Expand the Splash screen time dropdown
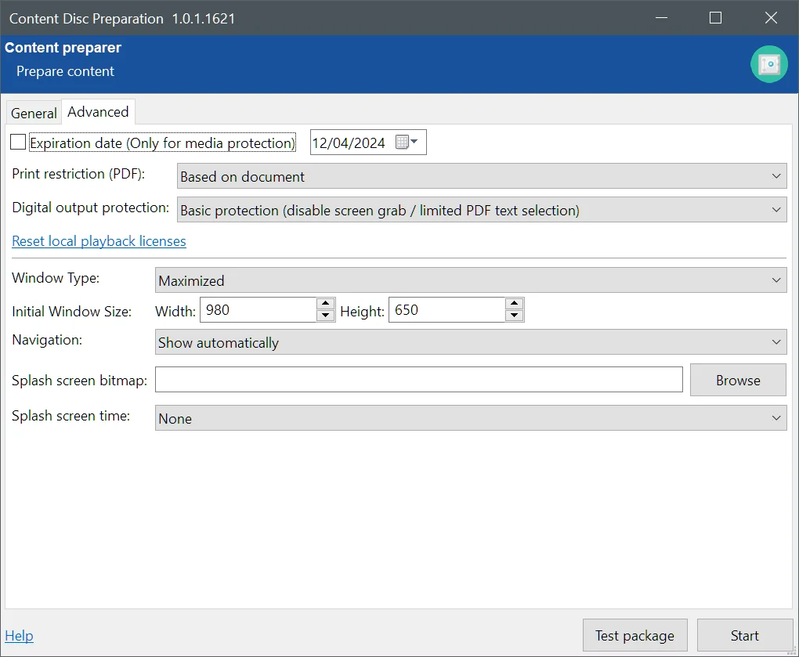 [471, 418]
